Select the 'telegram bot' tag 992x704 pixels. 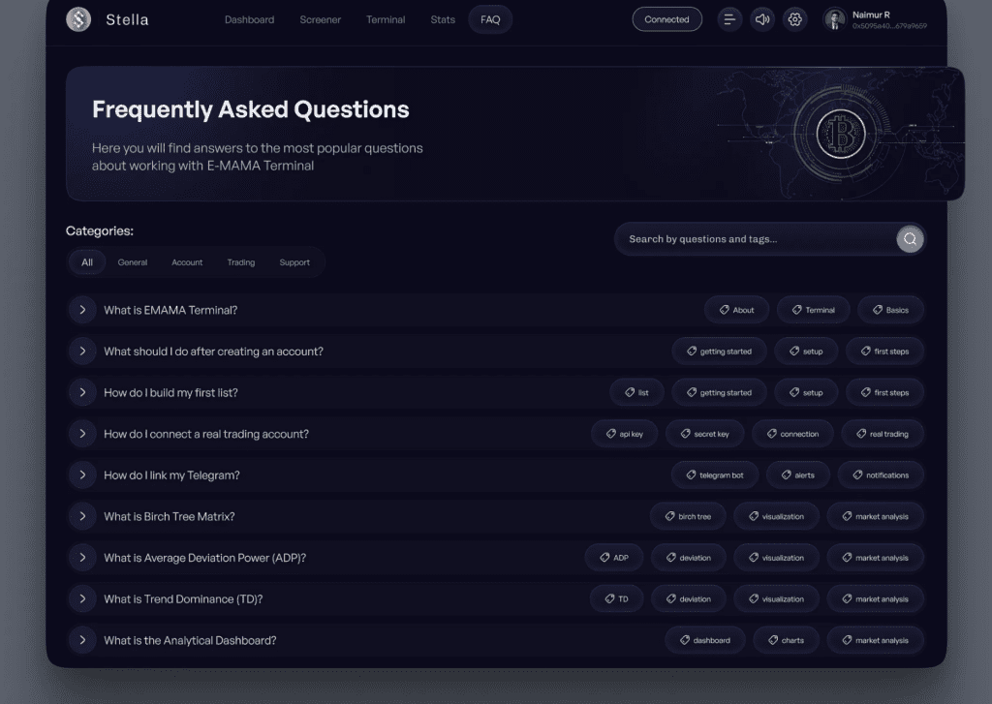(713, 475)
